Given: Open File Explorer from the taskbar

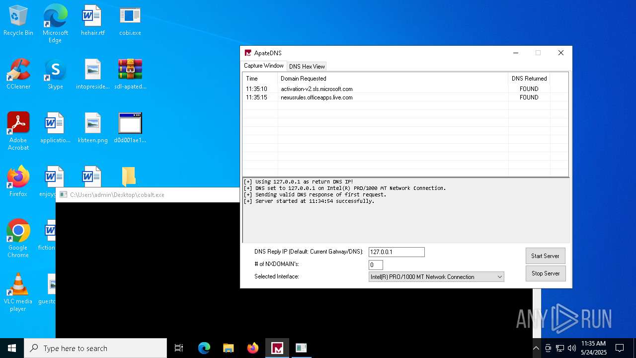Looking at the screenshot, I should point(229,348).
